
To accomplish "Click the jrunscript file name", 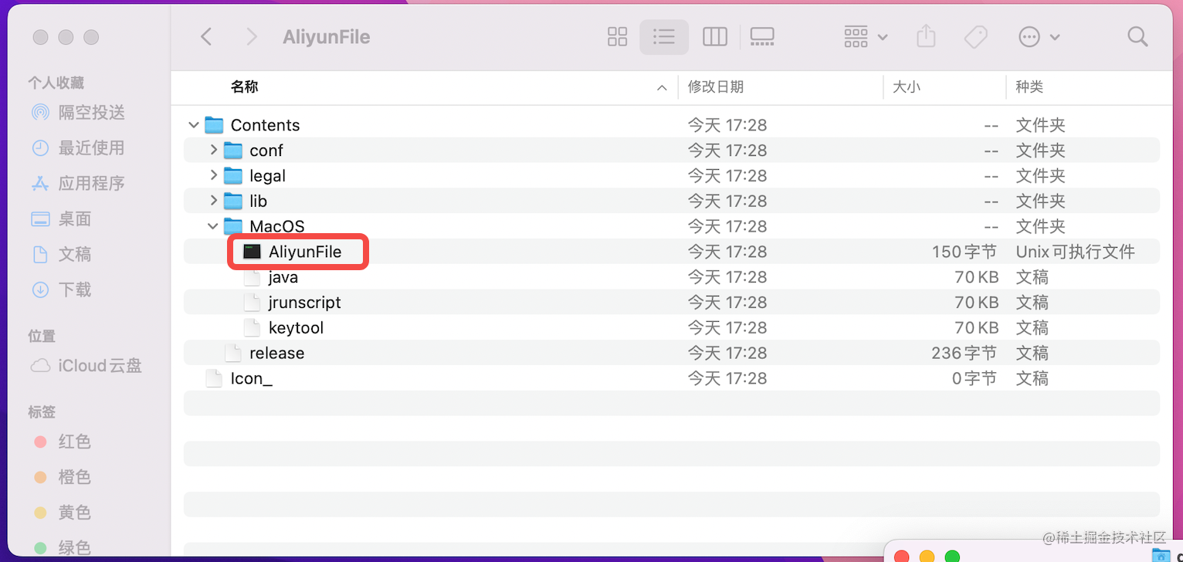I will (x=304, y=303).
